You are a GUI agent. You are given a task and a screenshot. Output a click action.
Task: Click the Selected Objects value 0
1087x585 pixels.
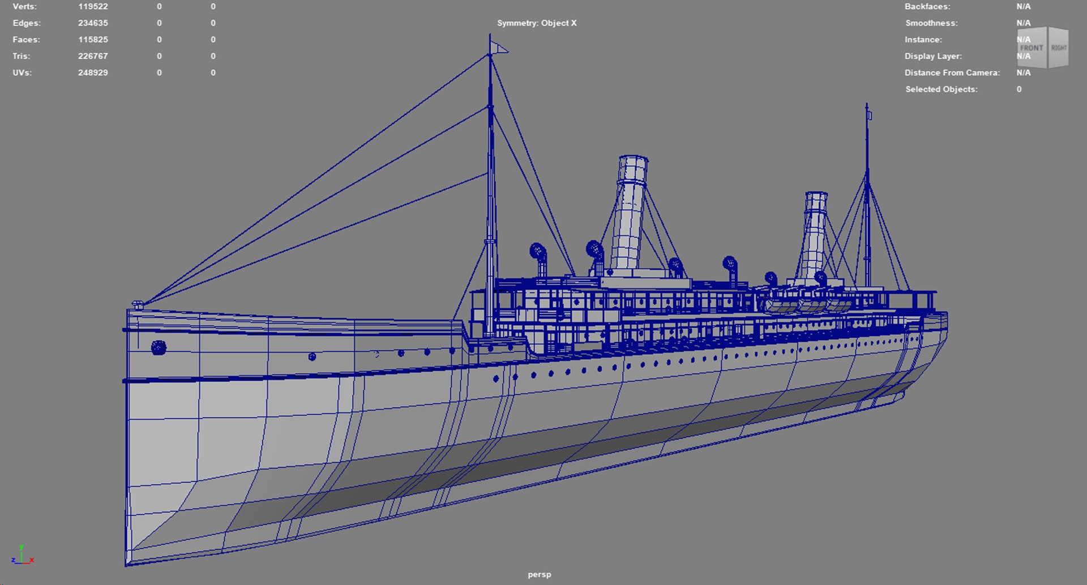1019,89
